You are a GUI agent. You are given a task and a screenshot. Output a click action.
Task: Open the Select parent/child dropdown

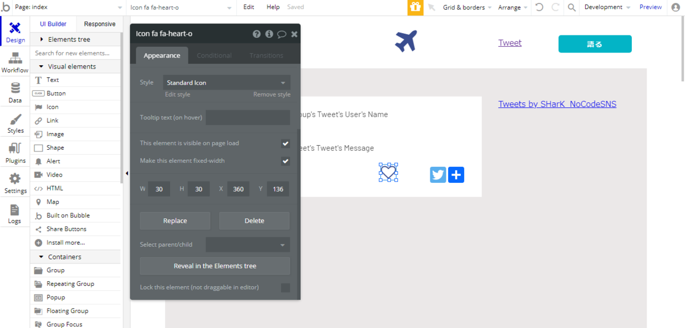tap(248, 245)
